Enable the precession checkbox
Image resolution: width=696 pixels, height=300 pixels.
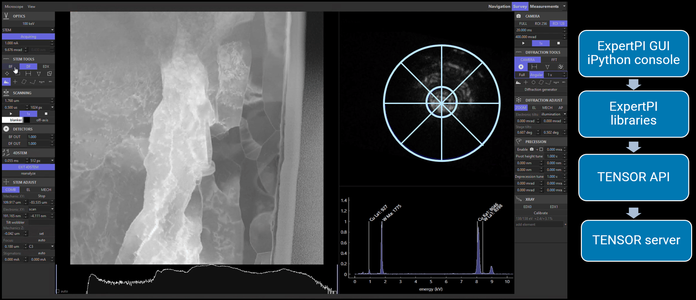[541, 149]
